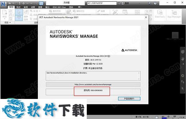Click the autodesk.com/navisworksmanage link button
Screen dimensions: 186x119
point(93,84)
